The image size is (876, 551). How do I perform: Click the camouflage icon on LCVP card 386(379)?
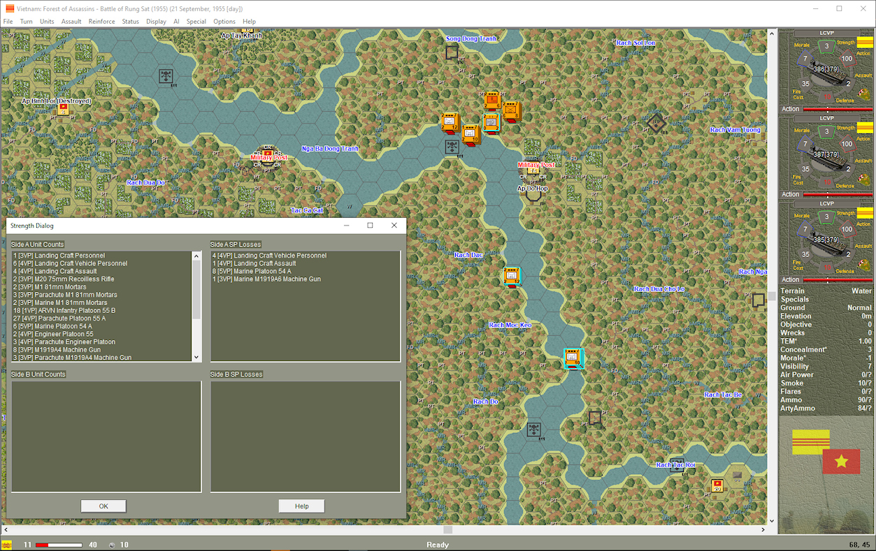tap(863, 96)
